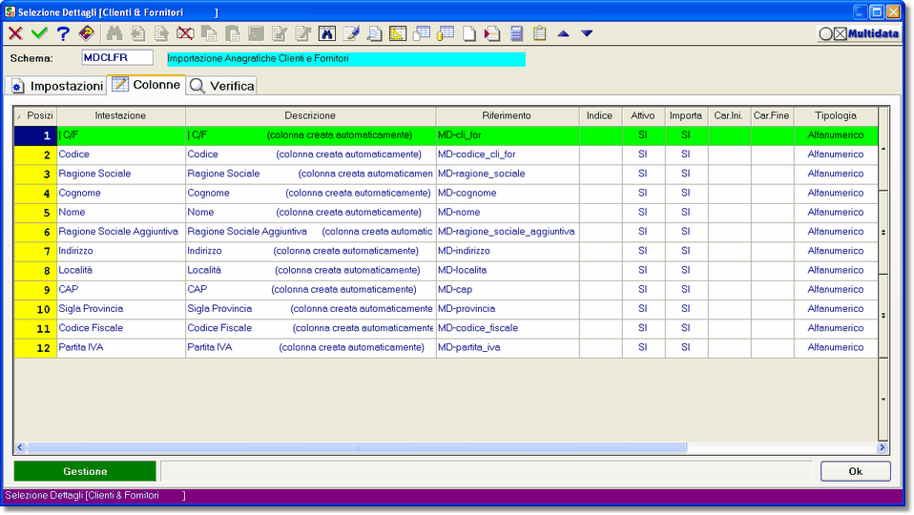Select row number 6
This screenshot has width=914, height=515.
click(35, 232)
